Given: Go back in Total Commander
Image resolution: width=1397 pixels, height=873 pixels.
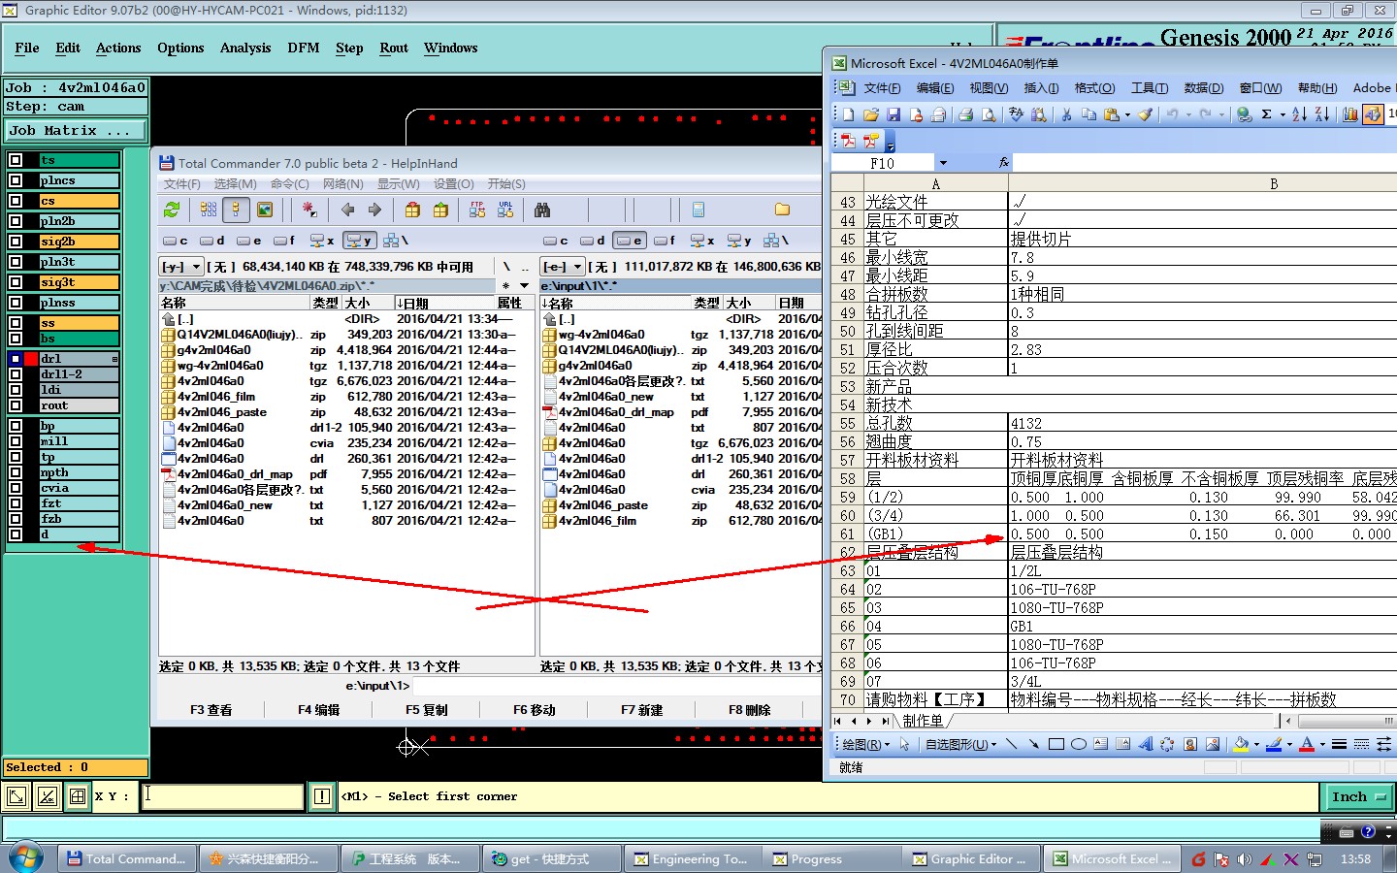Looking at the screenshot, I should pyautogui.click(x=347, y=210).
